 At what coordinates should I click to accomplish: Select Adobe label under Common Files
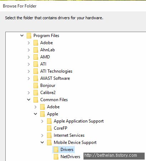(53, 107)
